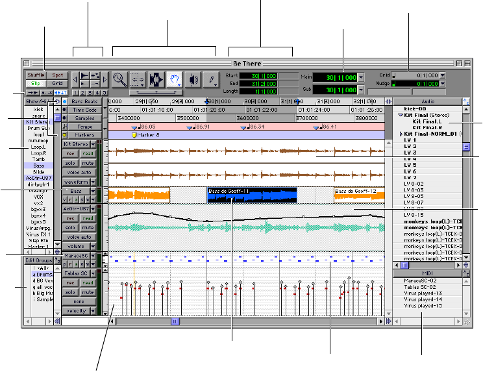Recall zoom preset 5
Image resolution: width=483 pixels, height=372 pixels.
(105, 92)
